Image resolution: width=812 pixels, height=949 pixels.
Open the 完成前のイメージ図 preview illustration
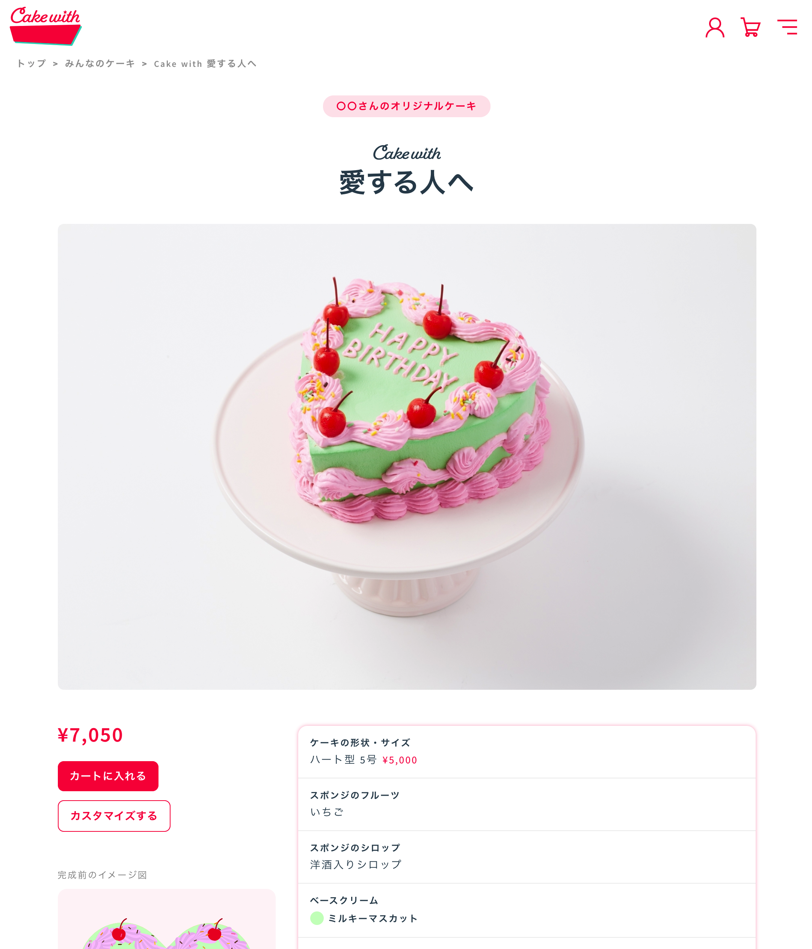[x=167, y=919]
